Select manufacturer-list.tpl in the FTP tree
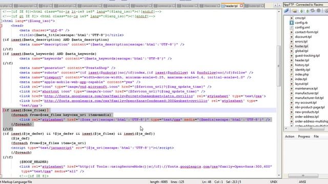Screen dimensions: 328x184 pos(309,98)
